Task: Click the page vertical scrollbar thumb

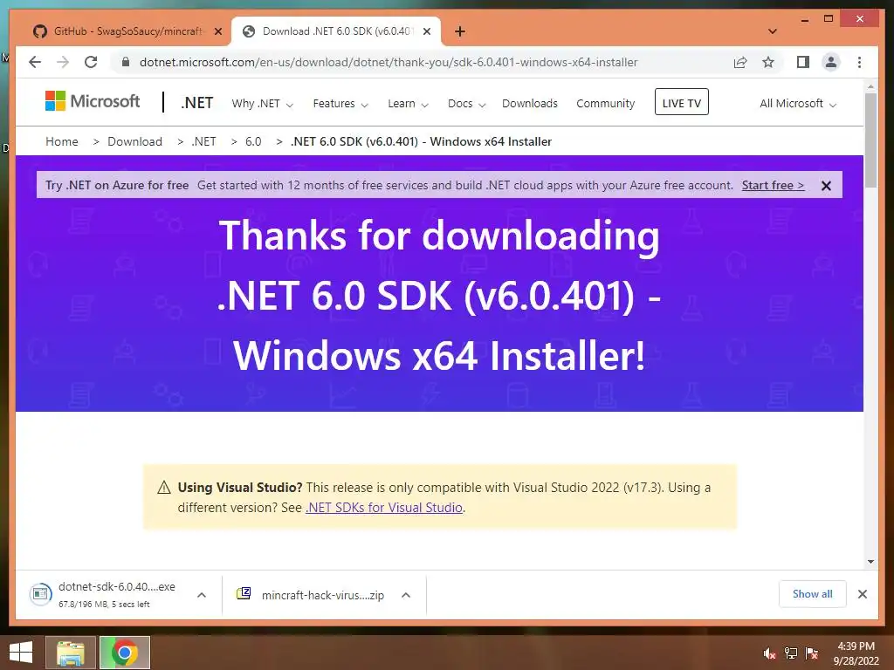Action: tap(870, 140)
